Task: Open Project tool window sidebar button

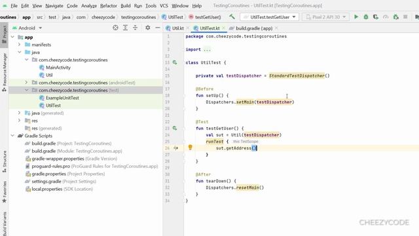Action: click(x=4, y=35)
